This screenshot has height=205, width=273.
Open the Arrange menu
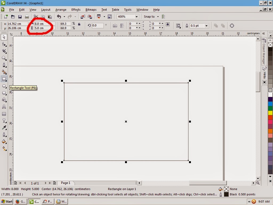pyautogui.click(x=61, y=10)
